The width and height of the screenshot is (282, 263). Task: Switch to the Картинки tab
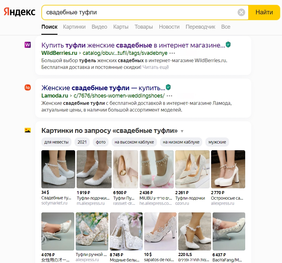(x=74, y=27)
